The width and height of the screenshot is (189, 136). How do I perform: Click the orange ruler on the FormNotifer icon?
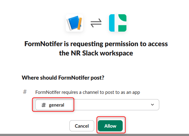(x=80, y=24)
